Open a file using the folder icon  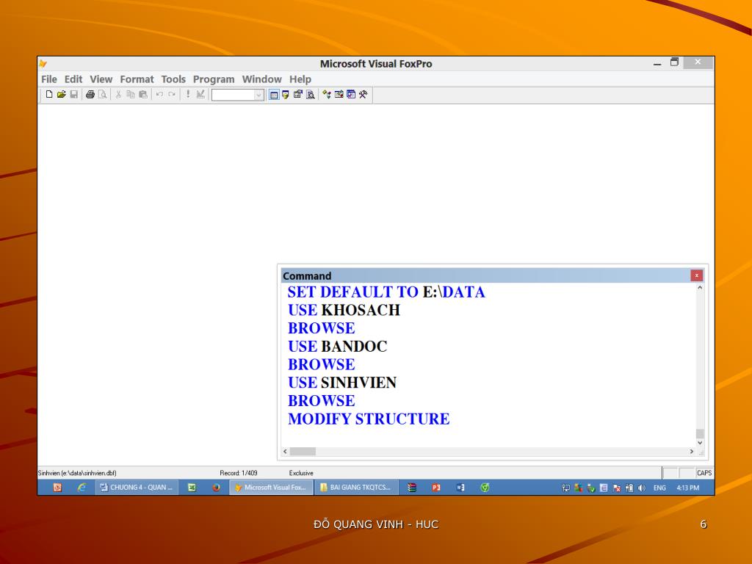point(62,95)
